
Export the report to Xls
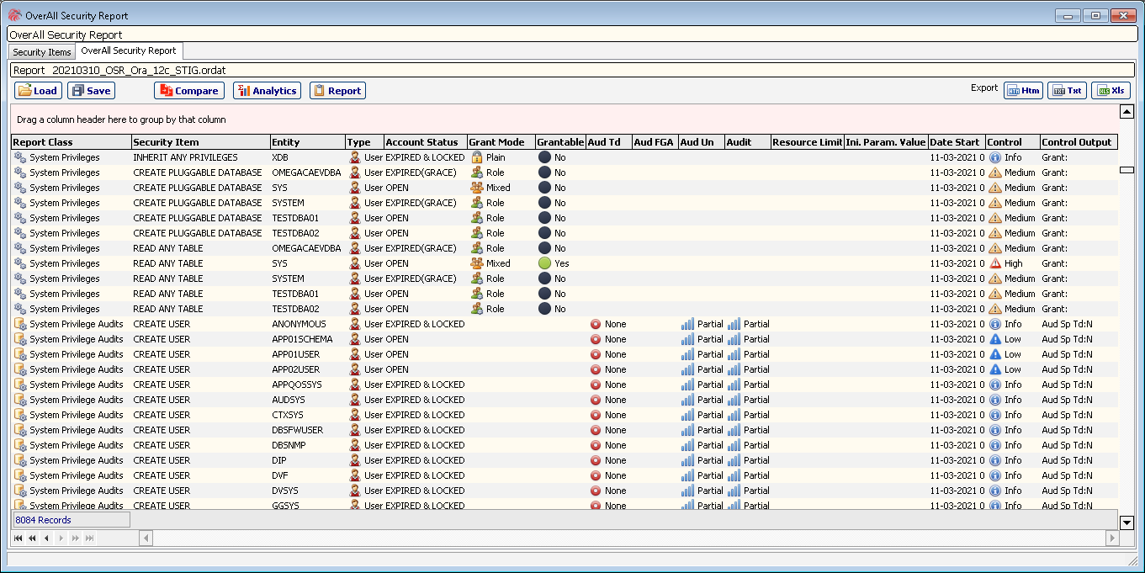click(1111, 91)
